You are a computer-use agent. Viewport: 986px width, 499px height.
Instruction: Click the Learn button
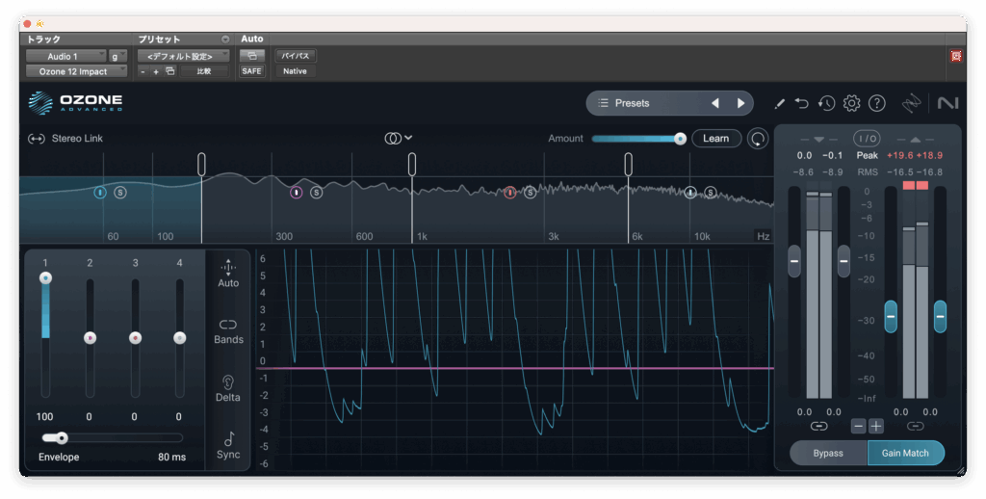[715, 139]
